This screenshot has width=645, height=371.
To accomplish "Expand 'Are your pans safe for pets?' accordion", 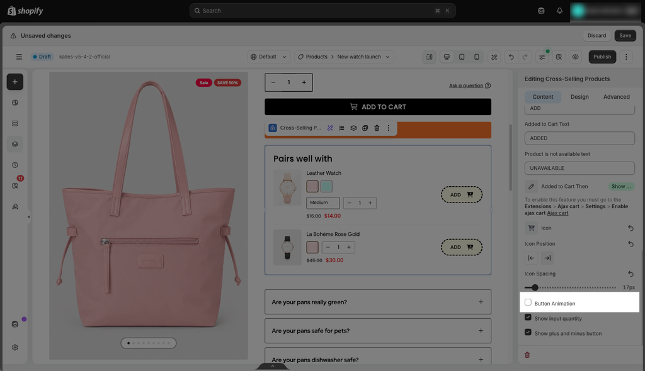I will pos(378,331).
